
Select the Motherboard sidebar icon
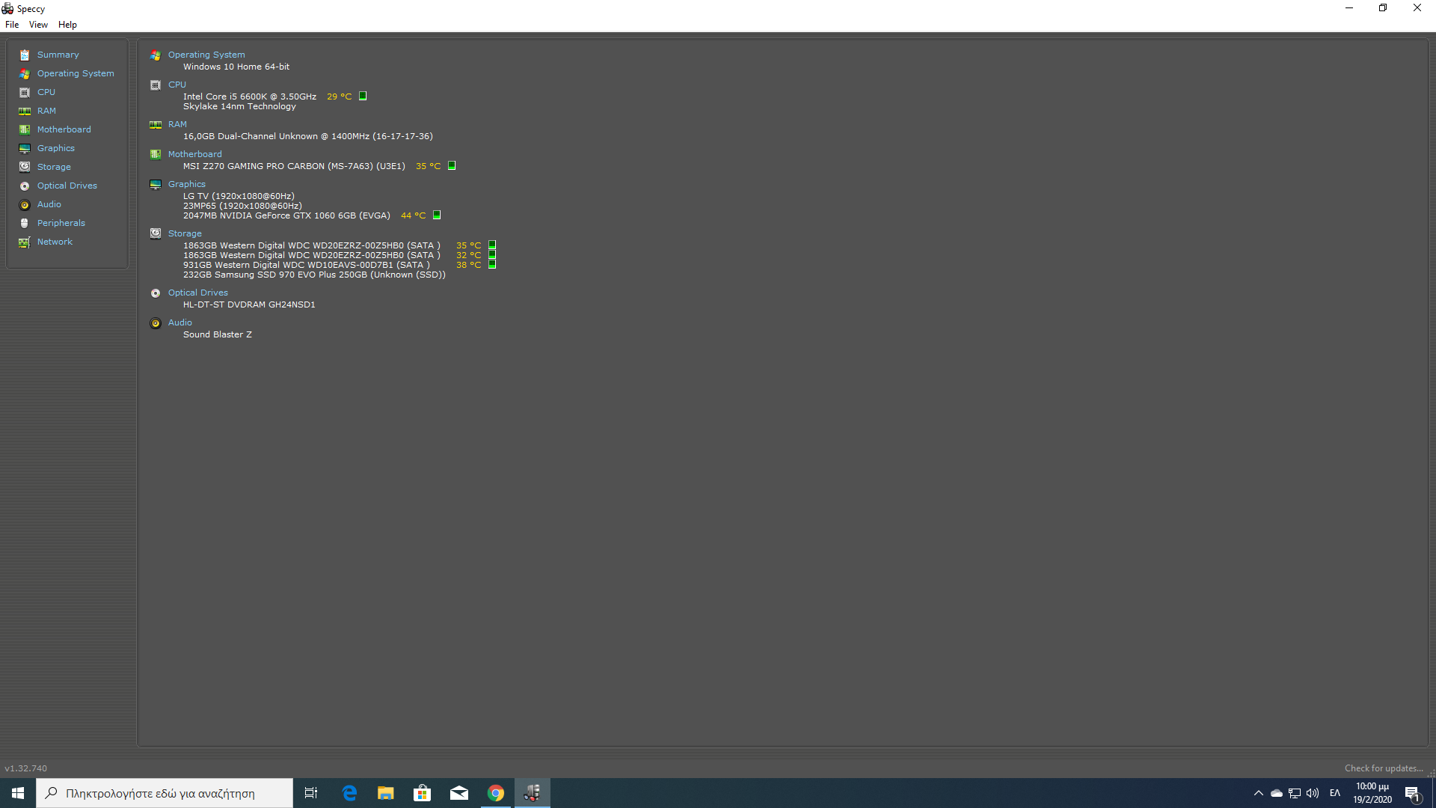tap(25, 130)
